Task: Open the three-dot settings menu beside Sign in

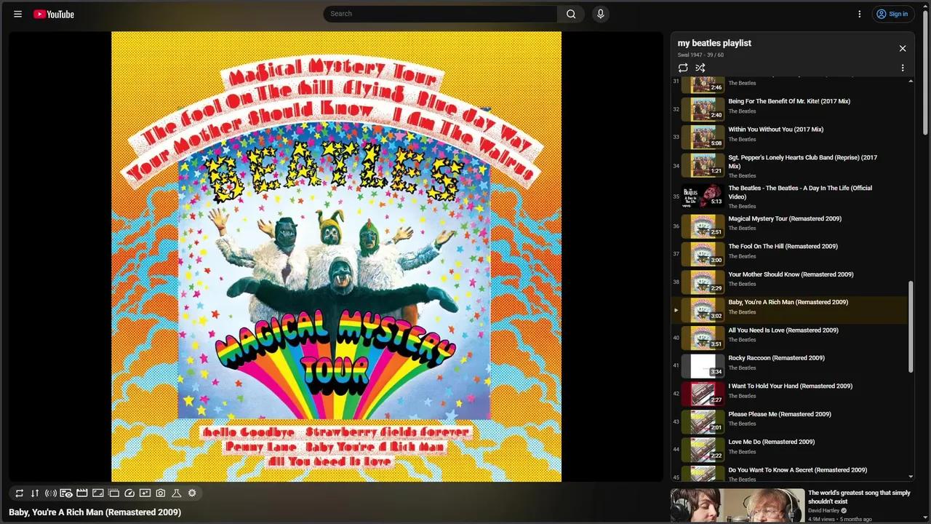Action: pyautogui.click(x=859, y=14)
